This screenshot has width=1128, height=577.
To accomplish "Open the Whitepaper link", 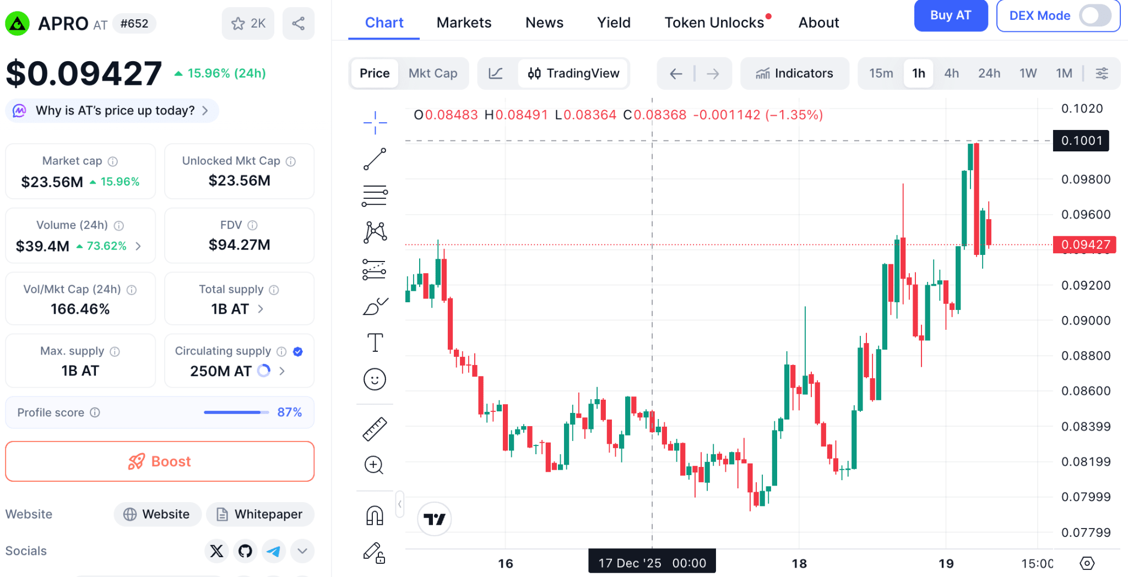I will [x=260, y=514].
